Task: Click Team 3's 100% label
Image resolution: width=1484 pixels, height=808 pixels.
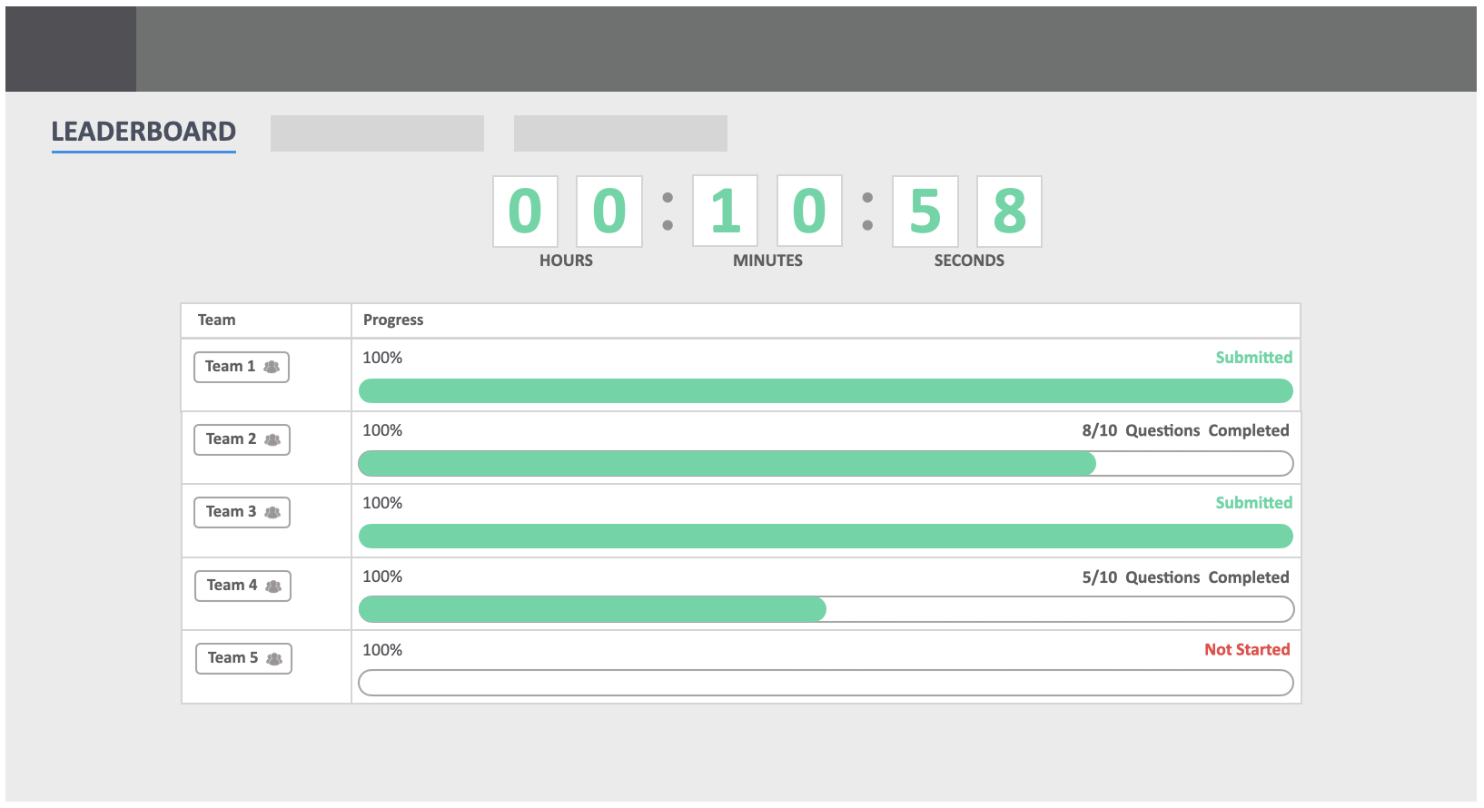Action: point(382,503)
